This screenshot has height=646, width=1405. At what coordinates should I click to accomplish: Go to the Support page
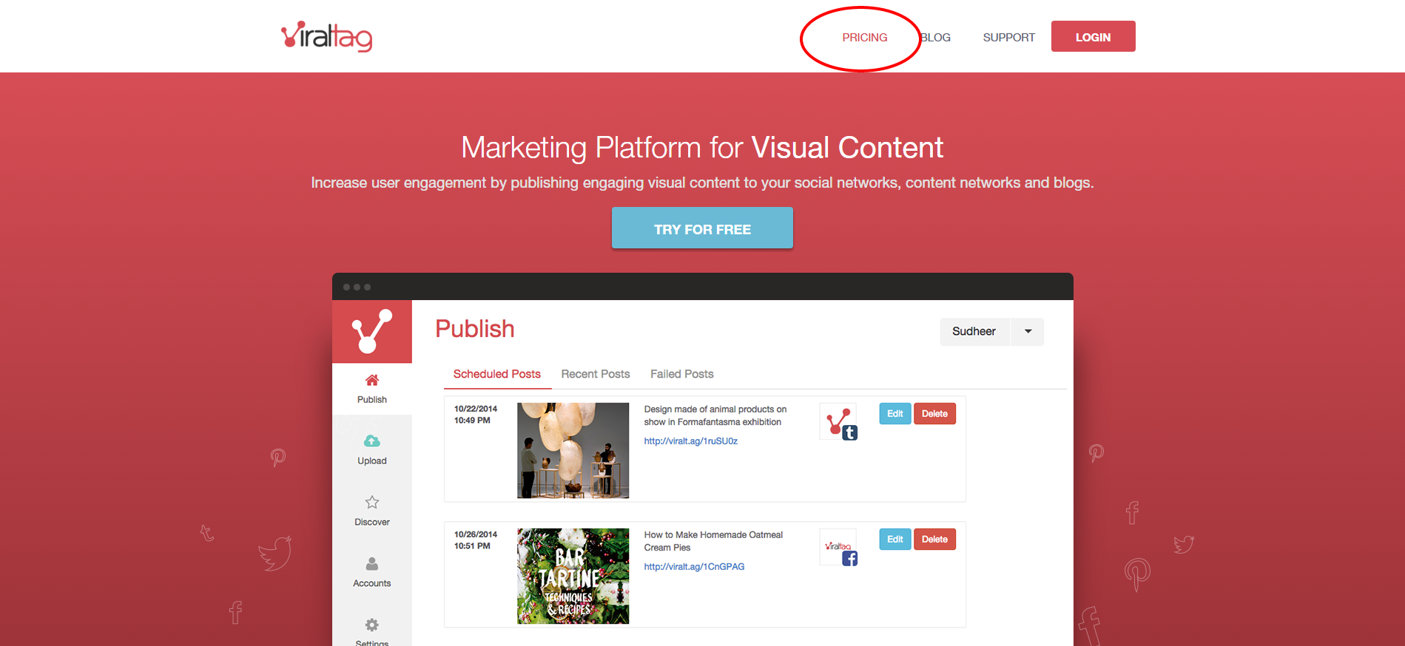click(x=1008, y=38)
